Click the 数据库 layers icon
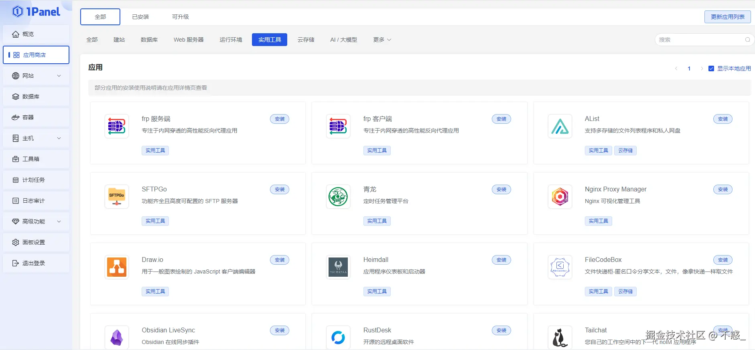 coord(16,97)
